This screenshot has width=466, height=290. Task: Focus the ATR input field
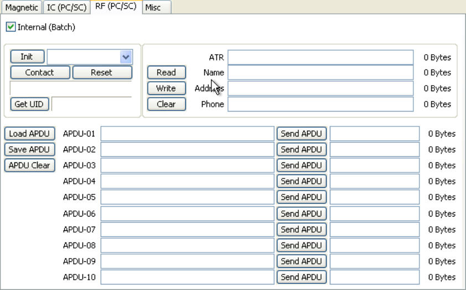[320, 57]
